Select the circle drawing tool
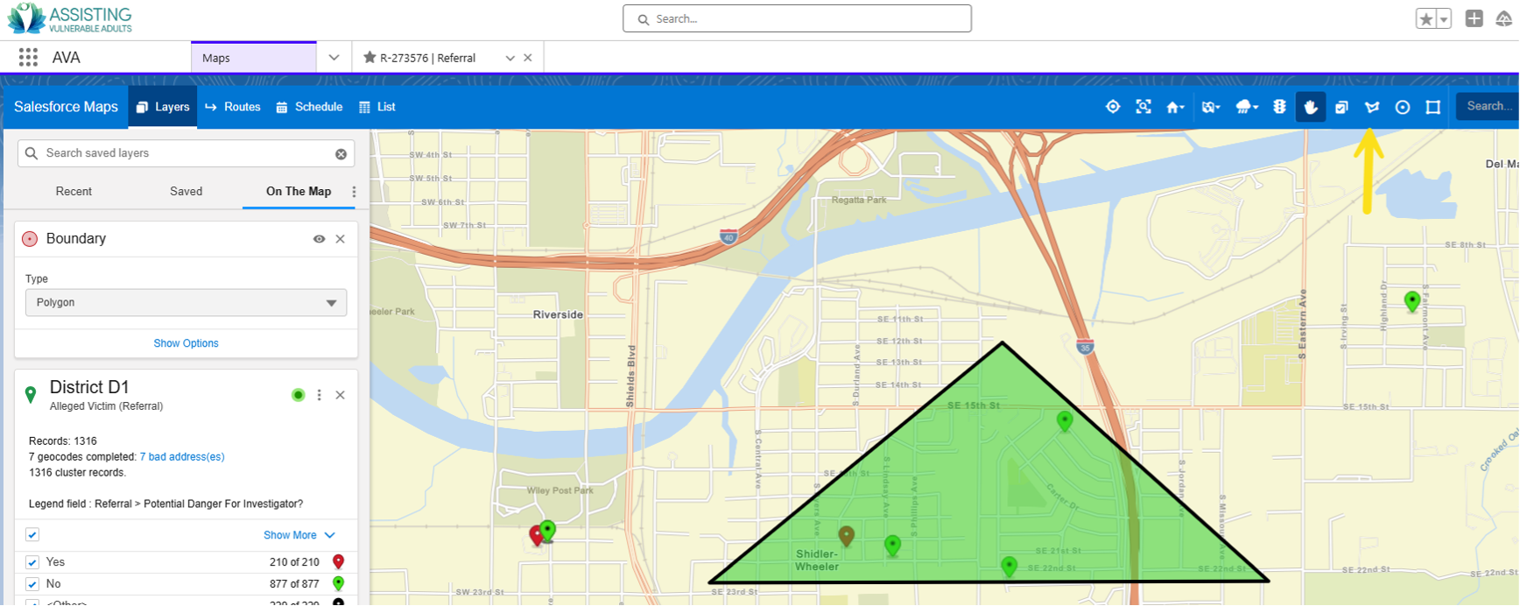Viewport: 1520px width, 606px height. click(1403, 107)
